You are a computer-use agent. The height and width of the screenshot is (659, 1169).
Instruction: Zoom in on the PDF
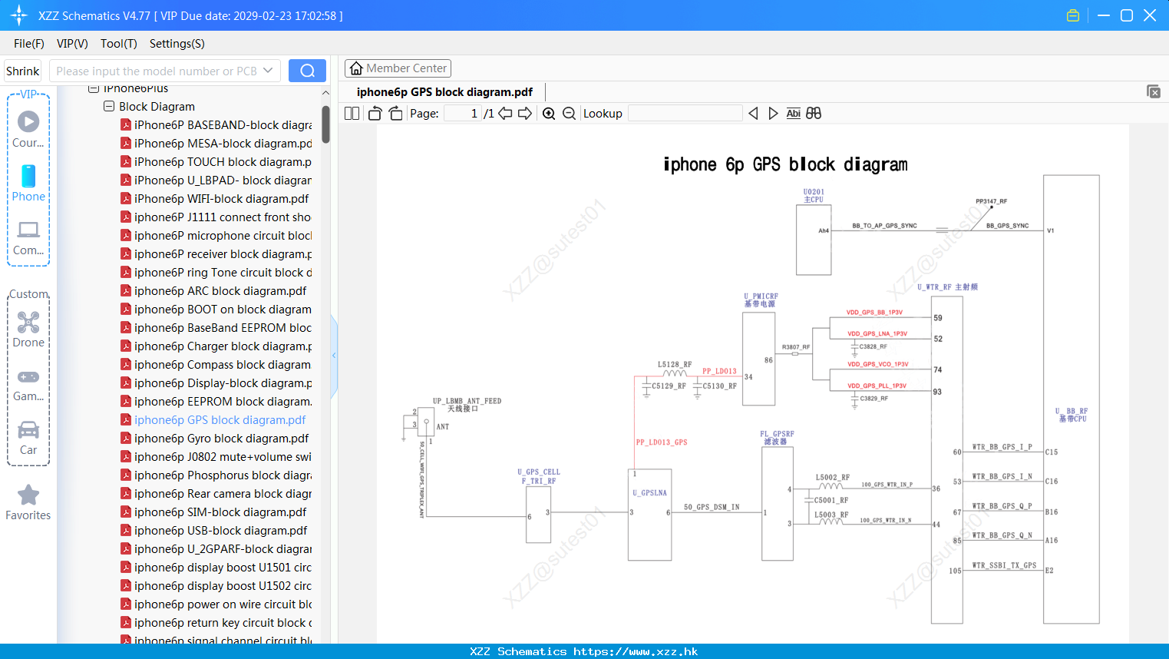point(549,114)
